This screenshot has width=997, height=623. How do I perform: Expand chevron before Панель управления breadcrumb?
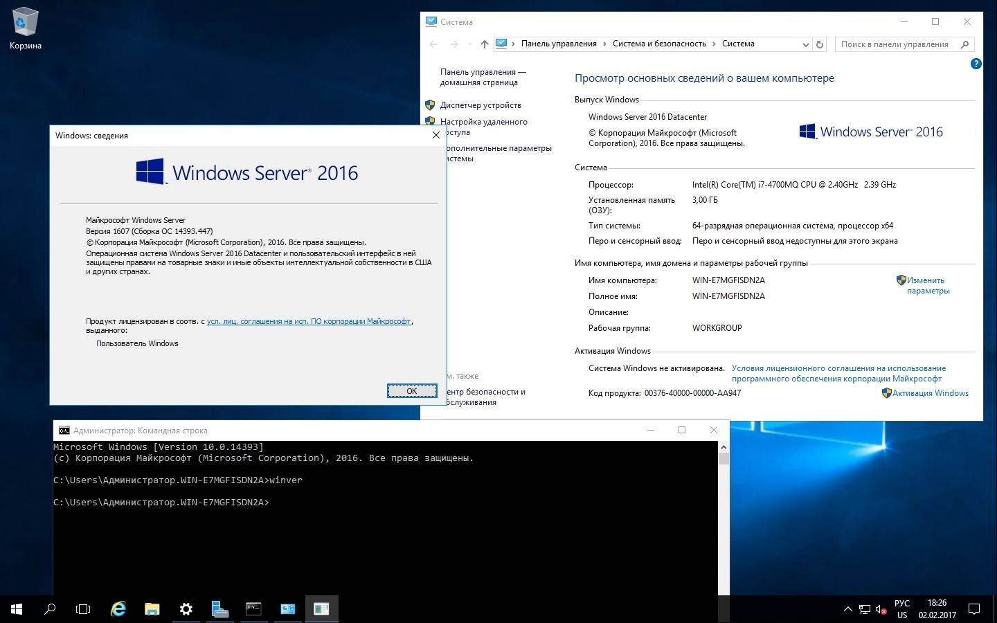[x=514, y=44]
